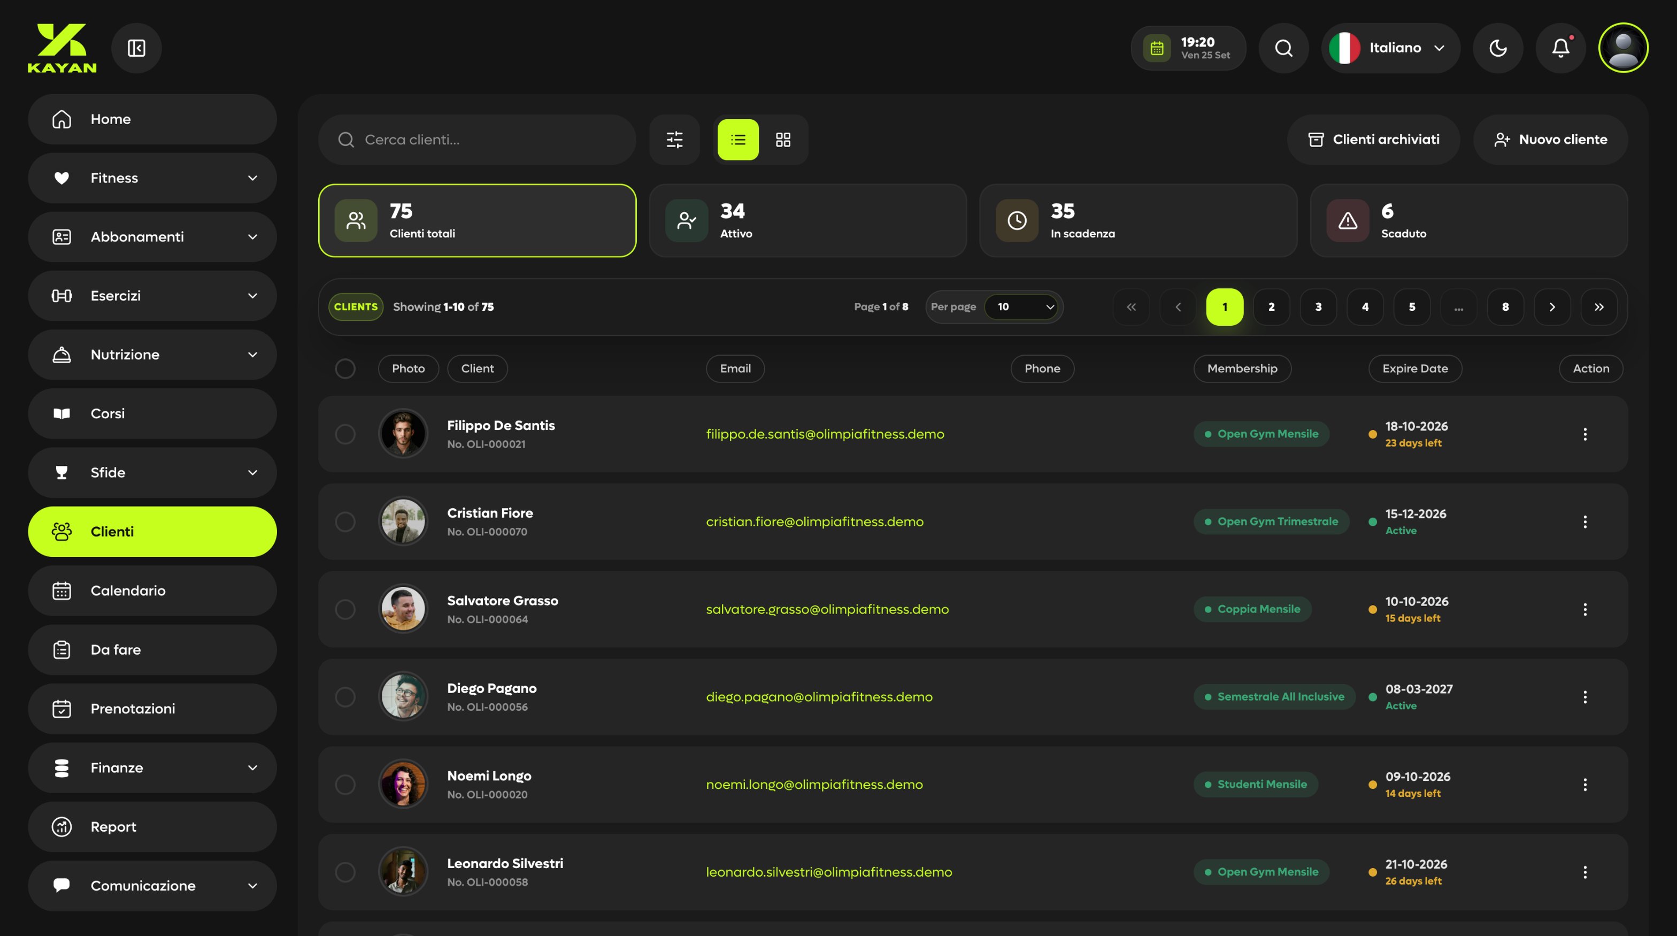Go to Home in the sidebar

tap(152, 119)
